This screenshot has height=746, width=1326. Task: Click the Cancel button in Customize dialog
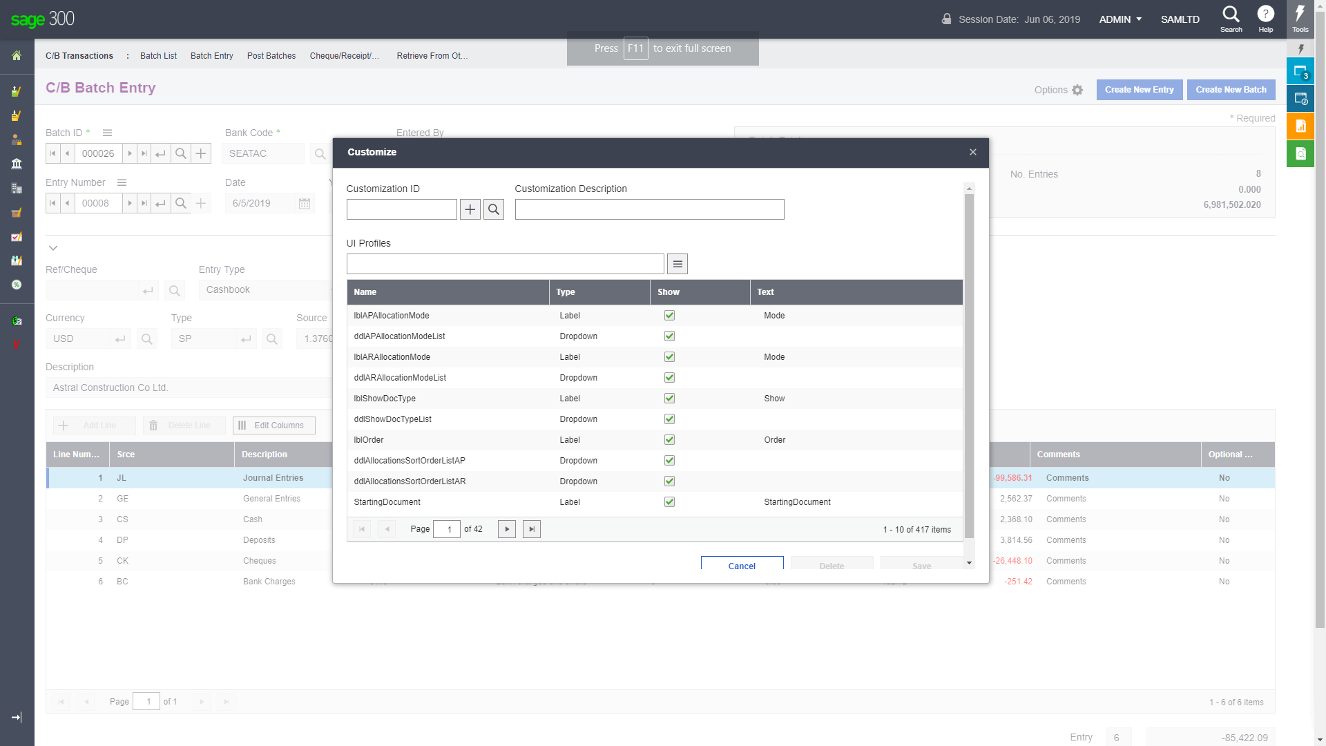742,566
